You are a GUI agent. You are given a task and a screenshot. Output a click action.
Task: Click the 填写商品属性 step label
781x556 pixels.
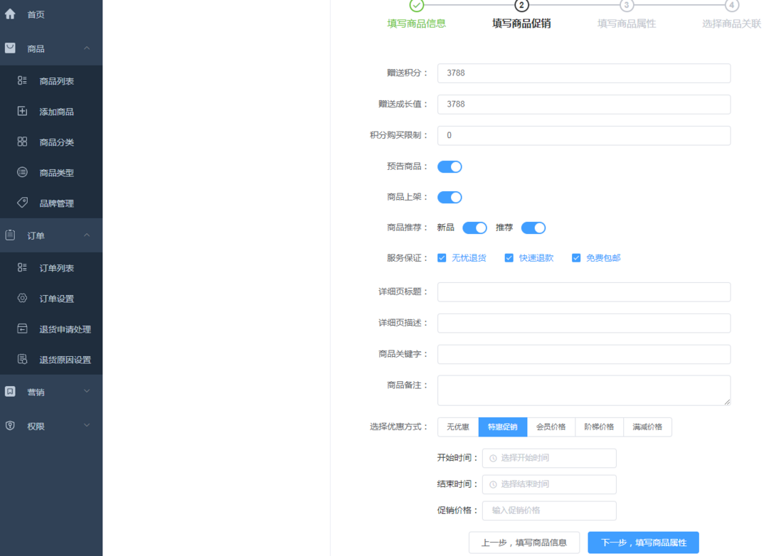click(x=627, y=23)
